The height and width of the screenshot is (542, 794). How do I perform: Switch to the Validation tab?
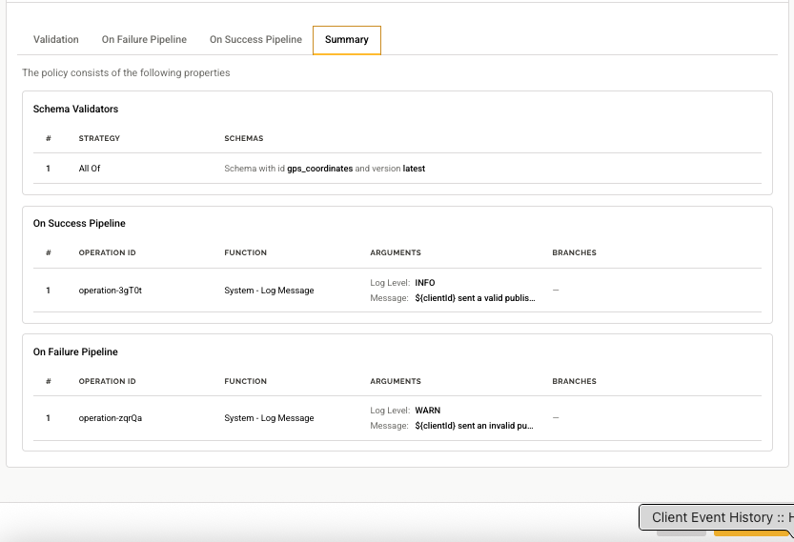pos(55,39)
